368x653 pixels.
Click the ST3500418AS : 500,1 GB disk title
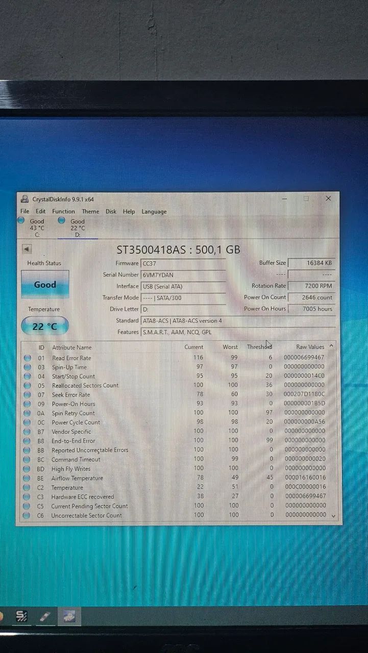coord(178,250)
